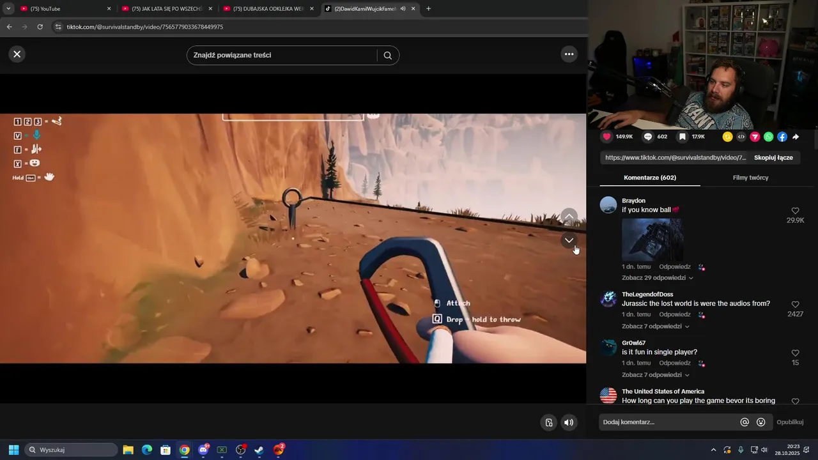This screenshot has height=460, width=818.
Task: Open TheLegendofDoss profile name
Action: point(647,295)
